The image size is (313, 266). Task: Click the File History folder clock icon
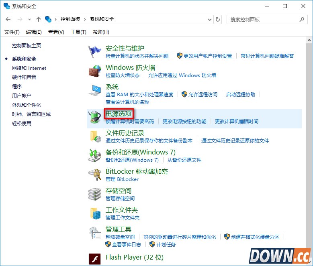(x=95, y=136)
